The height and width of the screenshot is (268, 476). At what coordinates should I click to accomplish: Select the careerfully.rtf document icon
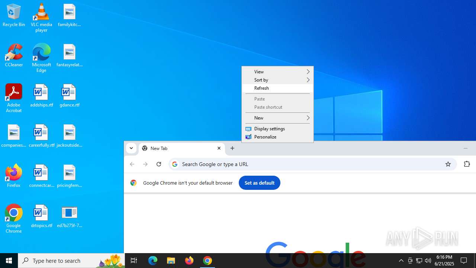tap(41, 136)
